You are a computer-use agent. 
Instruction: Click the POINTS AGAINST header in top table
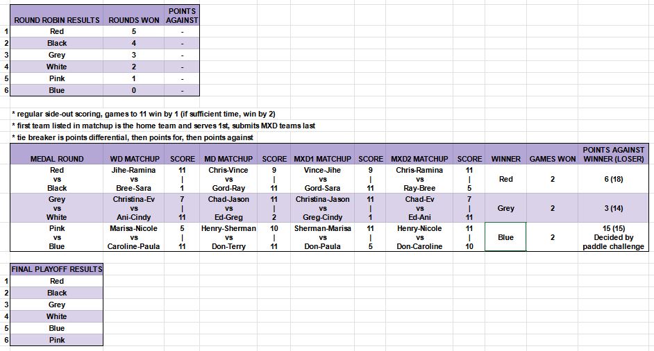(182, 15)
